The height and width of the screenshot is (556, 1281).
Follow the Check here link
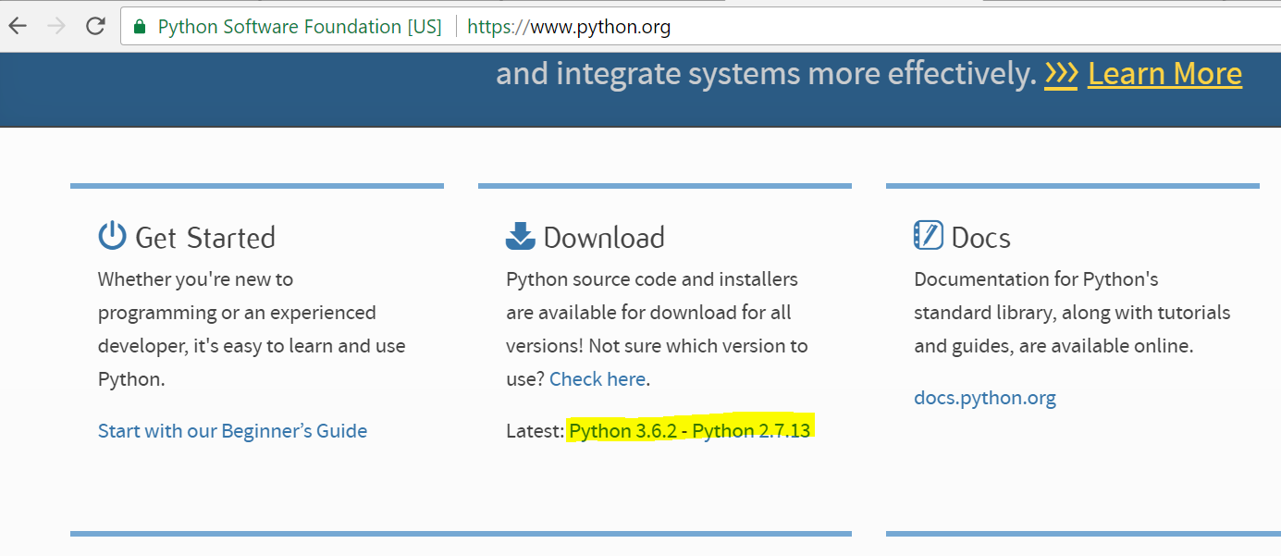click(597, 378)
